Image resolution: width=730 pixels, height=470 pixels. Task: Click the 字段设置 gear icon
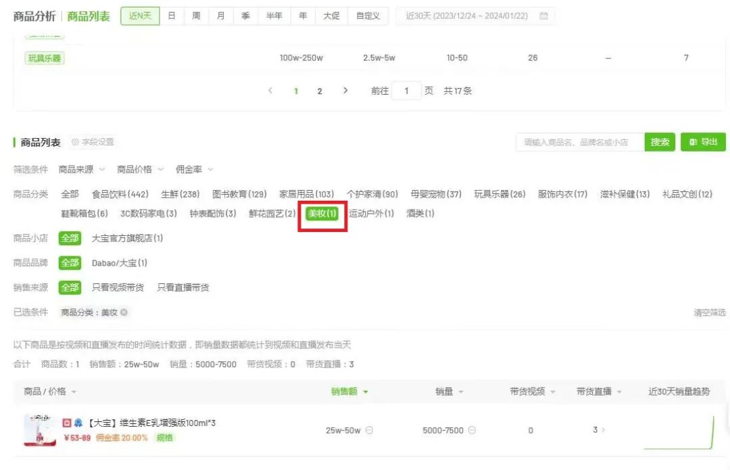[75, 142]
